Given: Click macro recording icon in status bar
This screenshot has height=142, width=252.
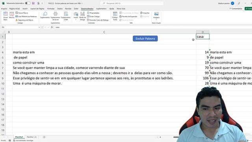Looking at the screenshot, I should click(10, 140).
